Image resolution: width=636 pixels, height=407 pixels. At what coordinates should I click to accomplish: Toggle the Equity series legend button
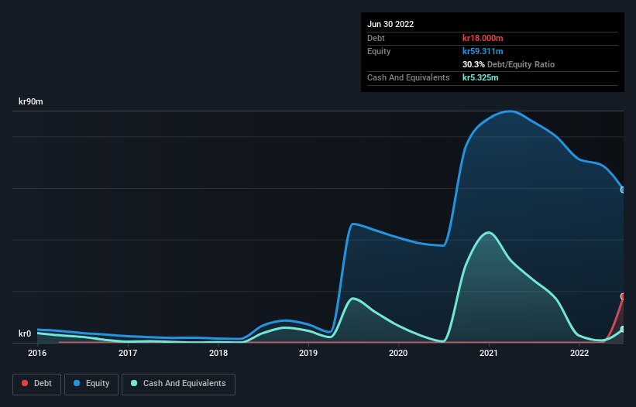[x=91, y=384]
